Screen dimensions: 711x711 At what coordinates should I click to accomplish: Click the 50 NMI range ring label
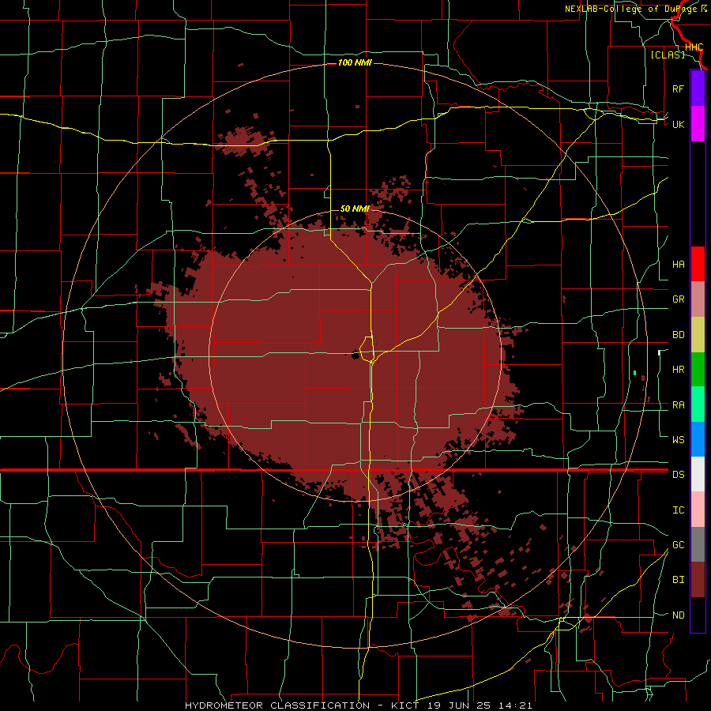[x=355, y=209]
